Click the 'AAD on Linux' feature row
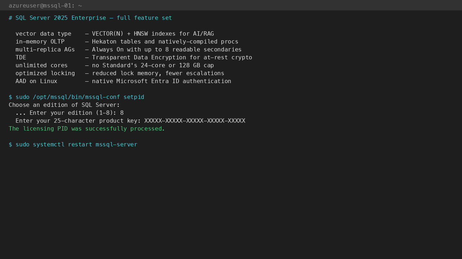 (123, 81)
